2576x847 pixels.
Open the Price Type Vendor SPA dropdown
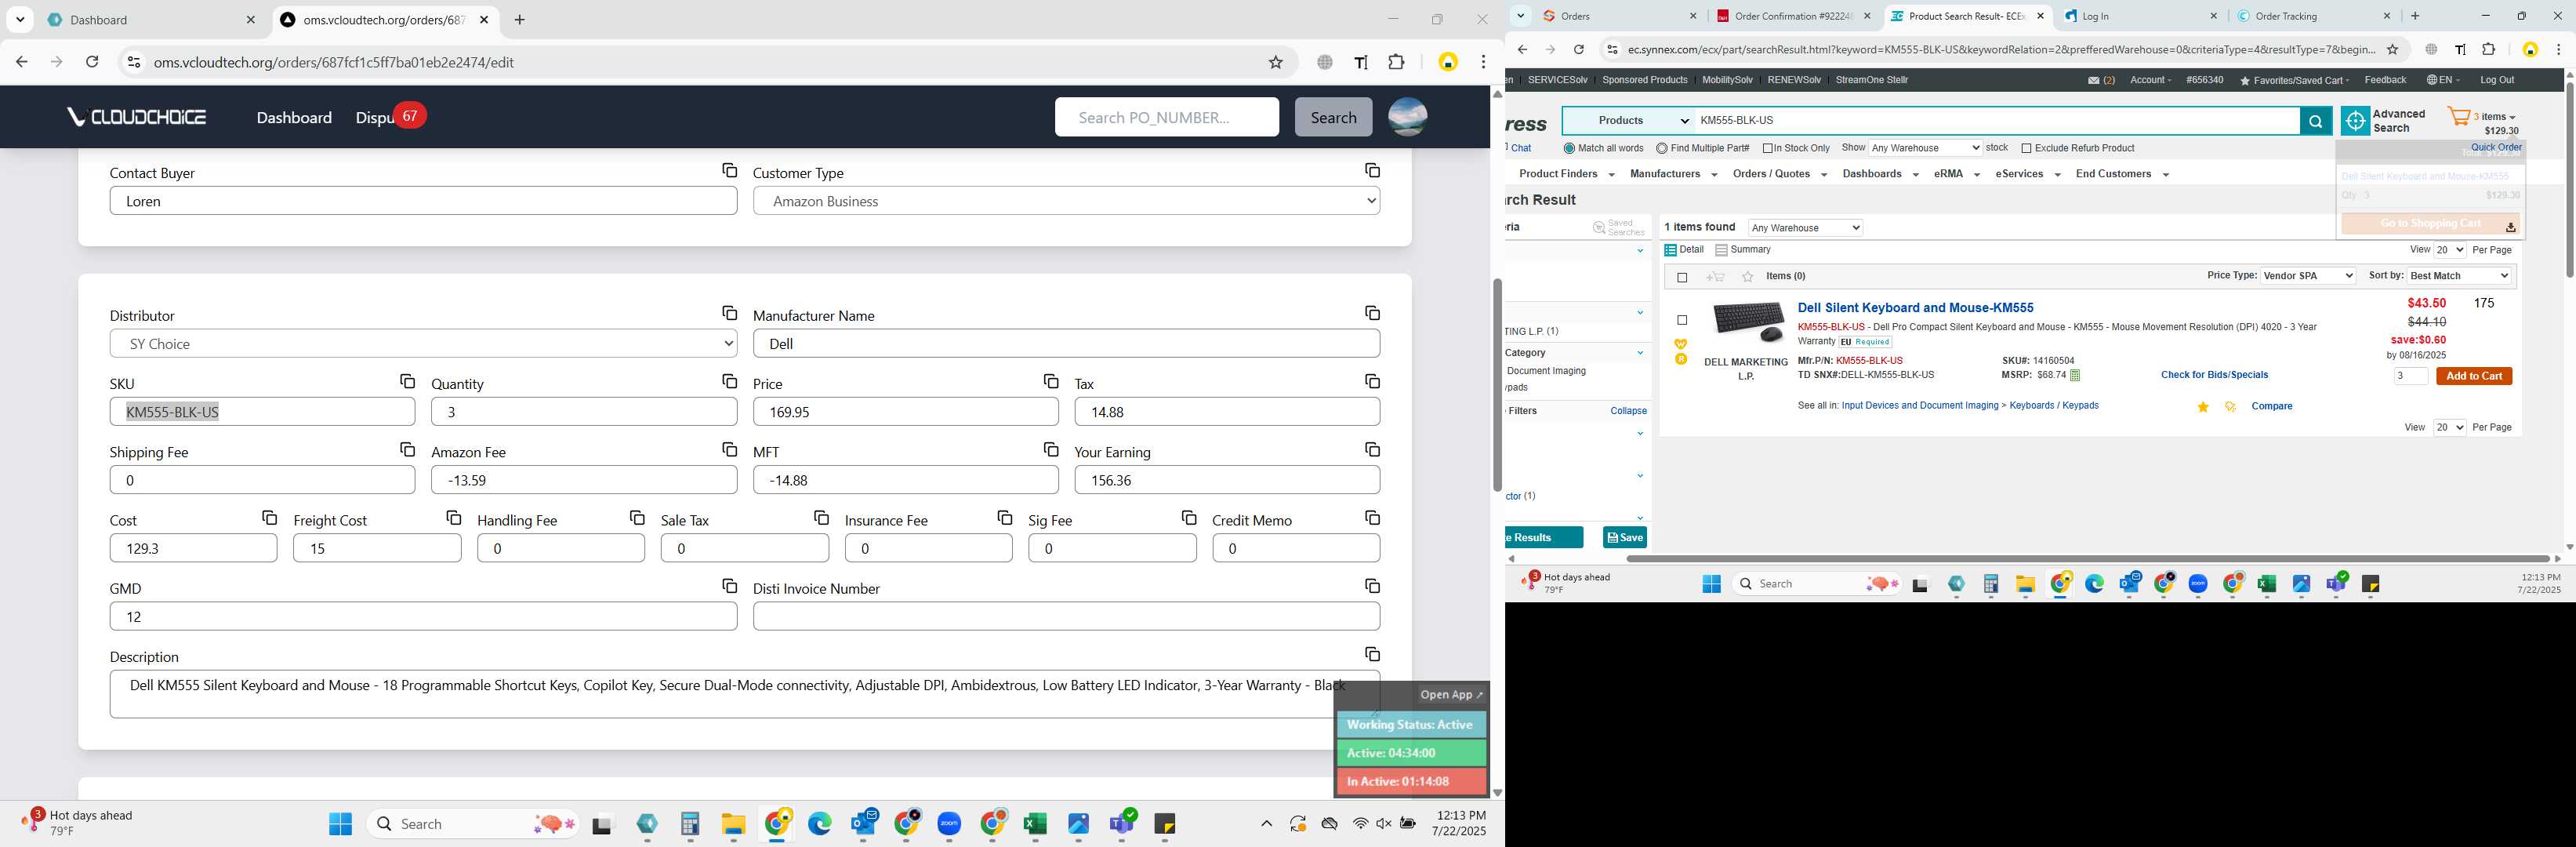tap(2308, 276)
